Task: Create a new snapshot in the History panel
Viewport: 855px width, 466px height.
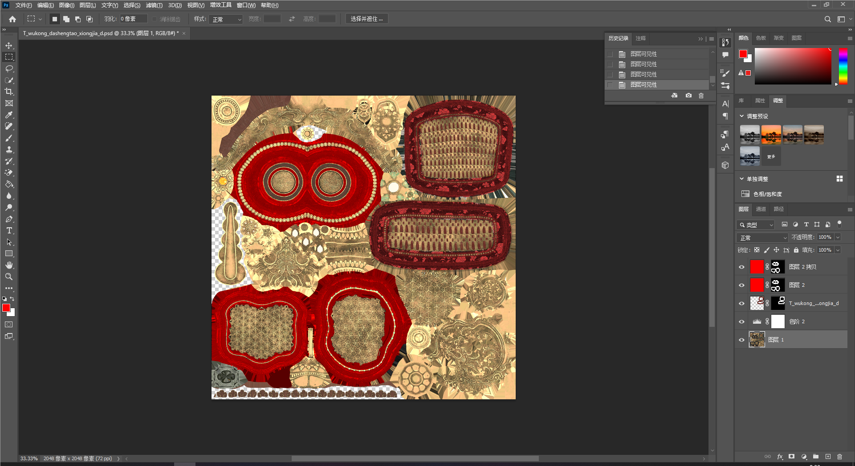Action: (x=688, y=96)
